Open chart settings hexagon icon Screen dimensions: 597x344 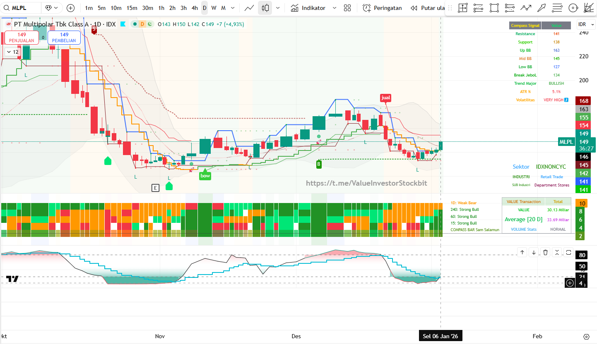[586, 336]
